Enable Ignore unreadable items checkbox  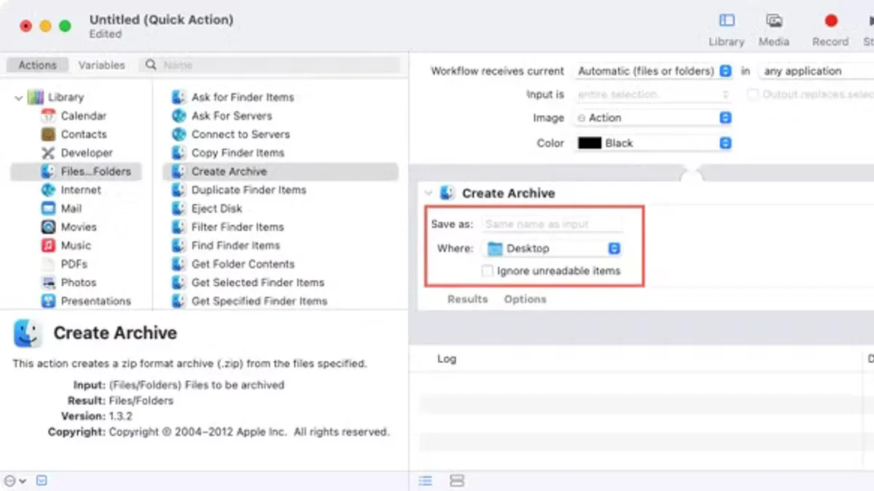click(x=487, y=271)
